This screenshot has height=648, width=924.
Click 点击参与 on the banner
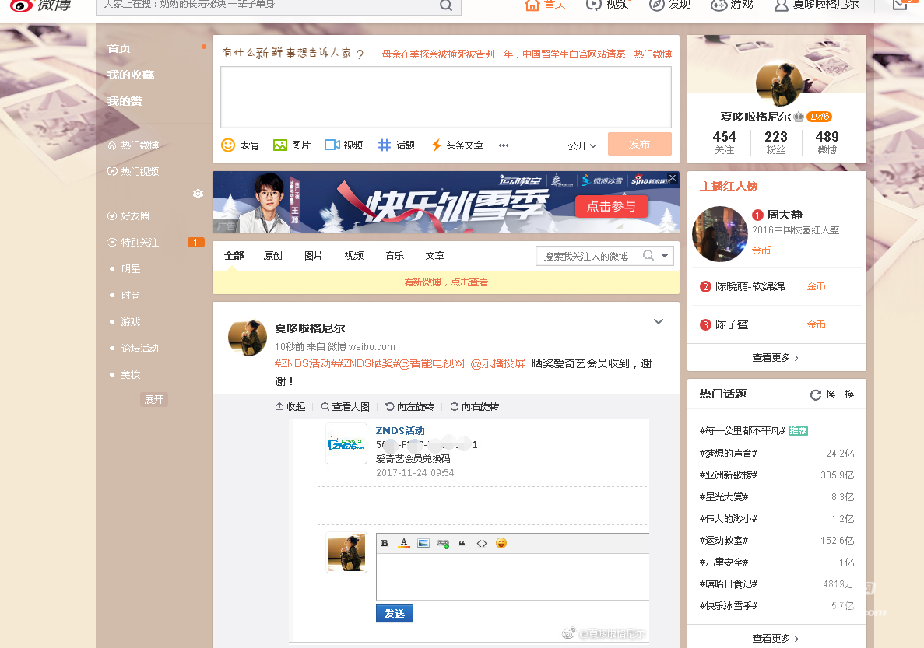click(x=611, y=206)
